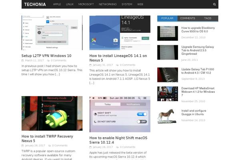Switch to the Comments tab
Viewport: 240px width, 160px height.
pos(188,18)
